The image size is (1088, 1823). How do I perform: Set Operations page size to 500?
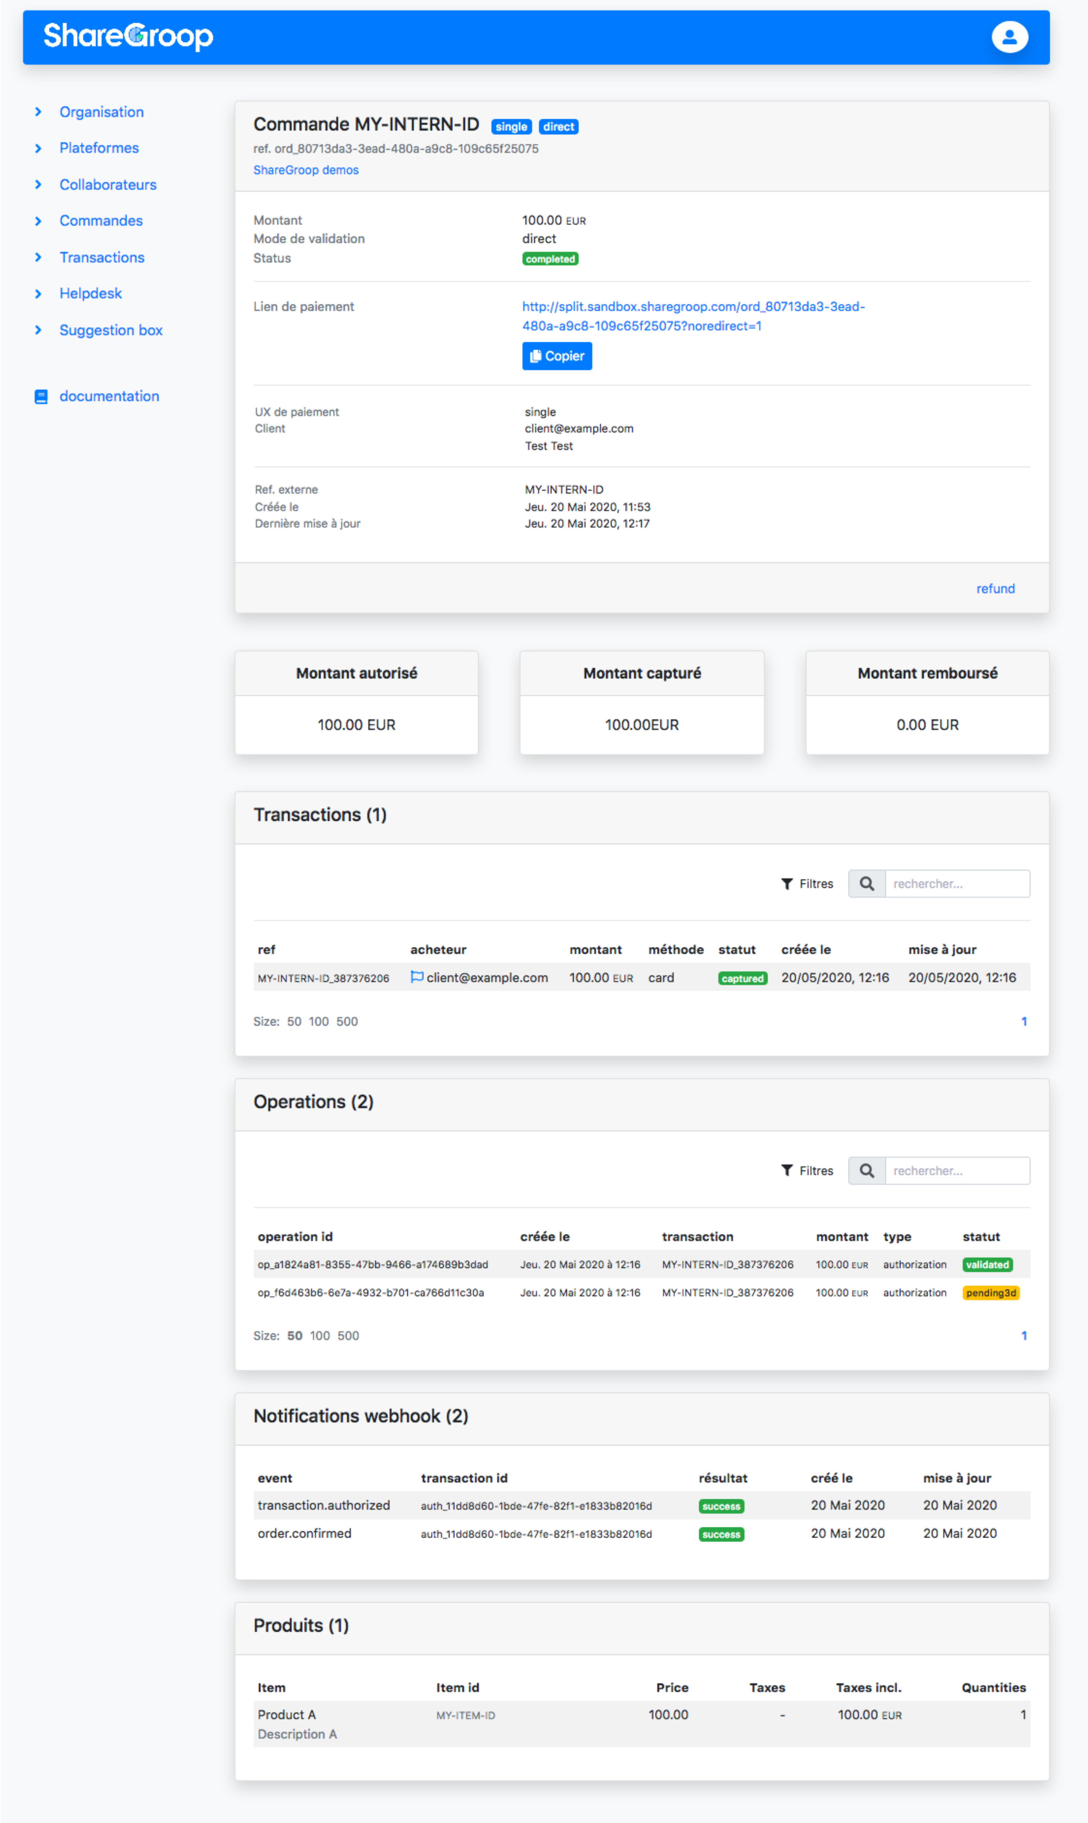[348, 1336]
